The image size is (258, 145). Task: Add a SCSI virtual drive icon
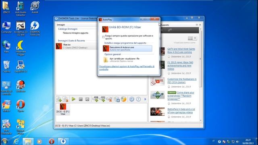(x=102, y=99)
